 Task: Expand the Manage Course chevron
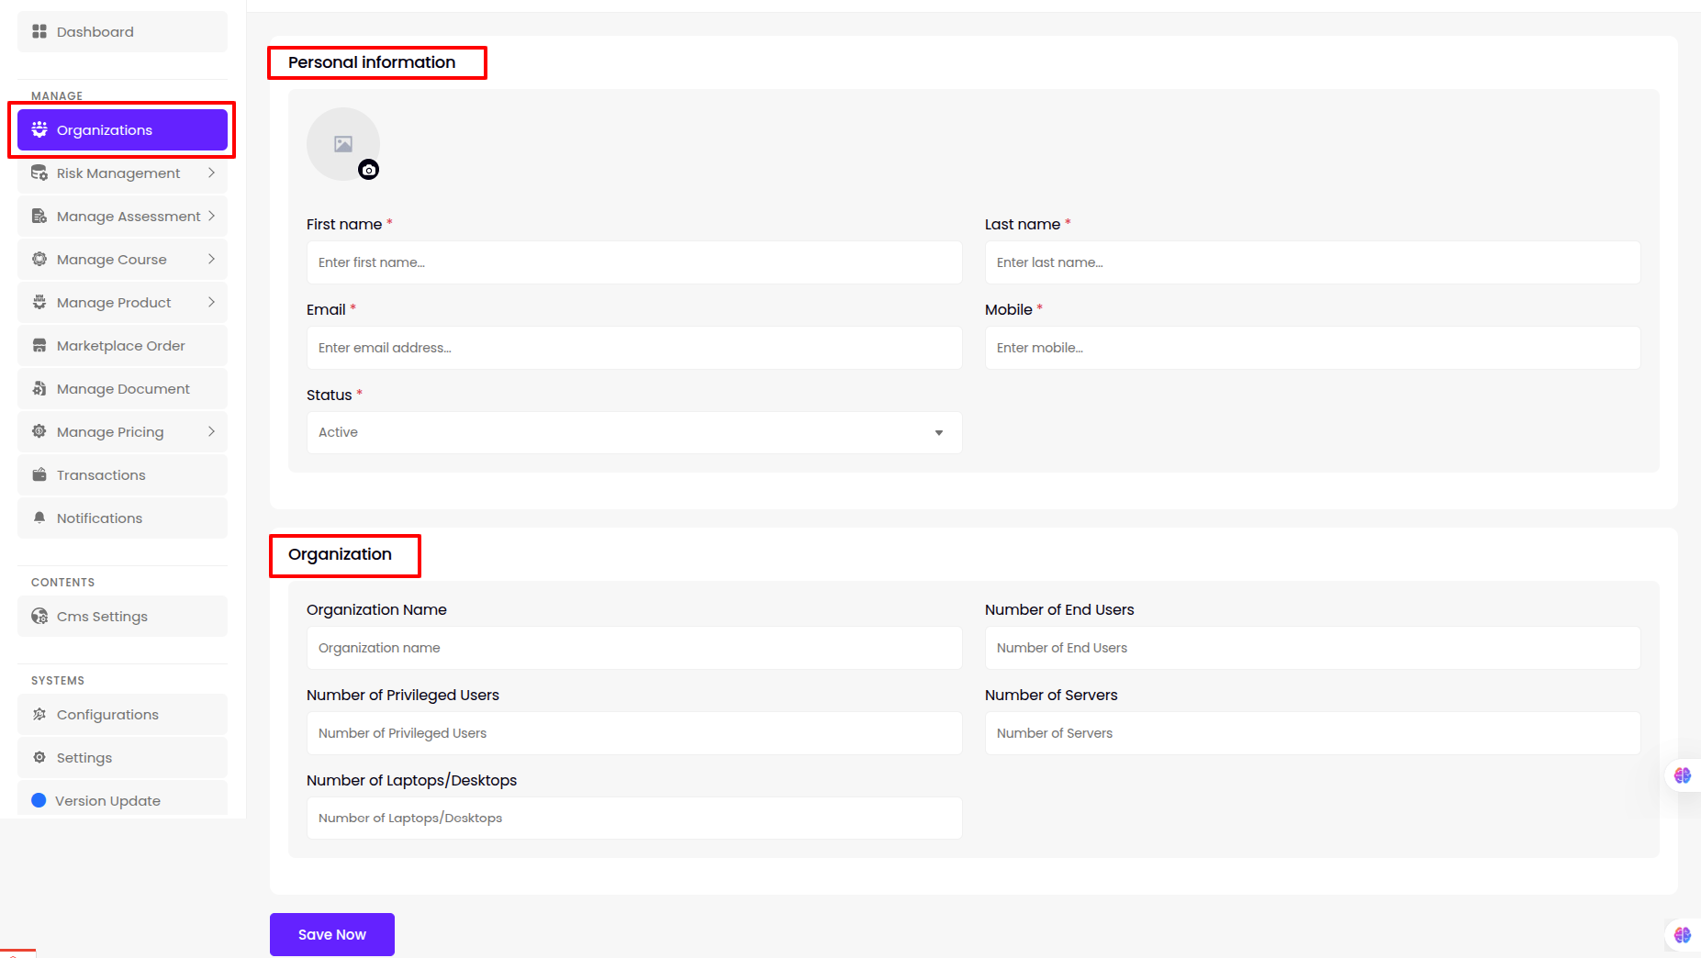click(211, 260)
